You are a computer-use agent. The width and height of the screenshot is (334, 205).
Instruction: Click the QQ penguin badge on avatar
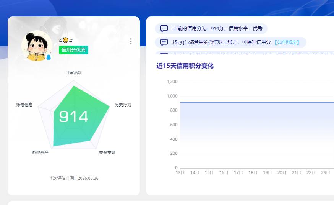pos(49,57)
